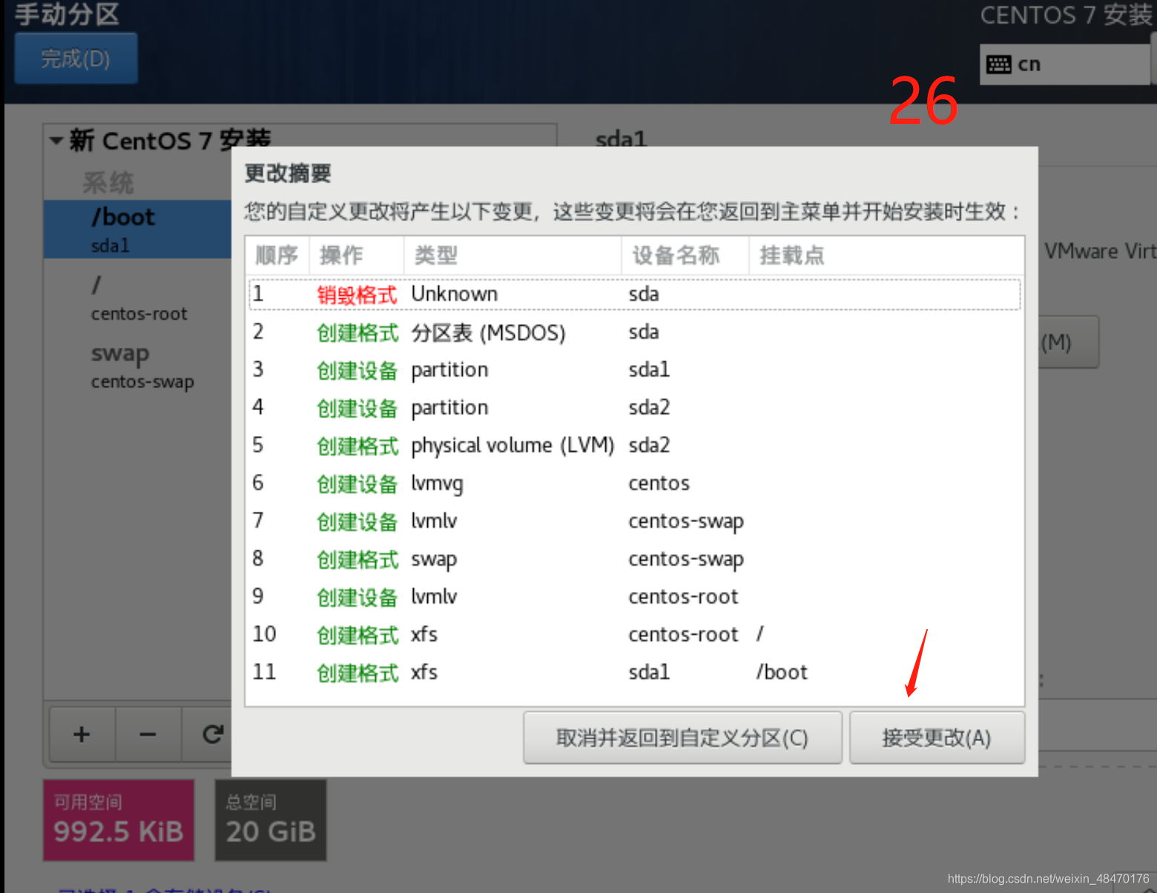Screen dimensions: 1157x893
Task: Click the Accept Changes (接受更改) button
Action: [x=937, y=738]
